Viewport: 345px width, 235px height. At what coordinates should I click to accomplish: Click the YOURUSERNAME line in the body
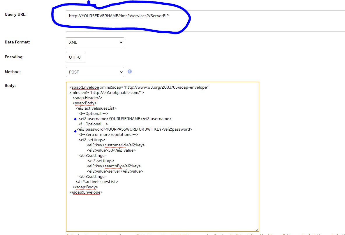click(x=125, y=119)
